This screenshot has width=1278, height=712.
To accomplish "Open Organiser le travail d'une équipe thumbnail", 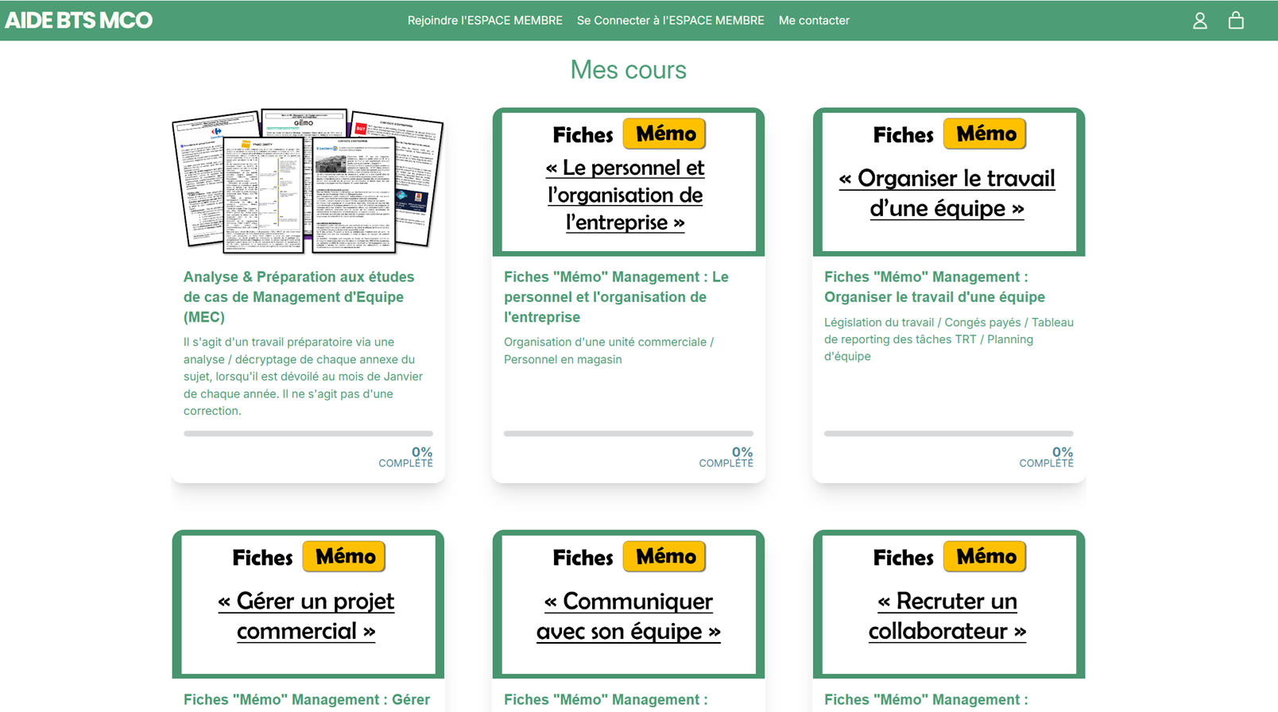I will 949,182.
